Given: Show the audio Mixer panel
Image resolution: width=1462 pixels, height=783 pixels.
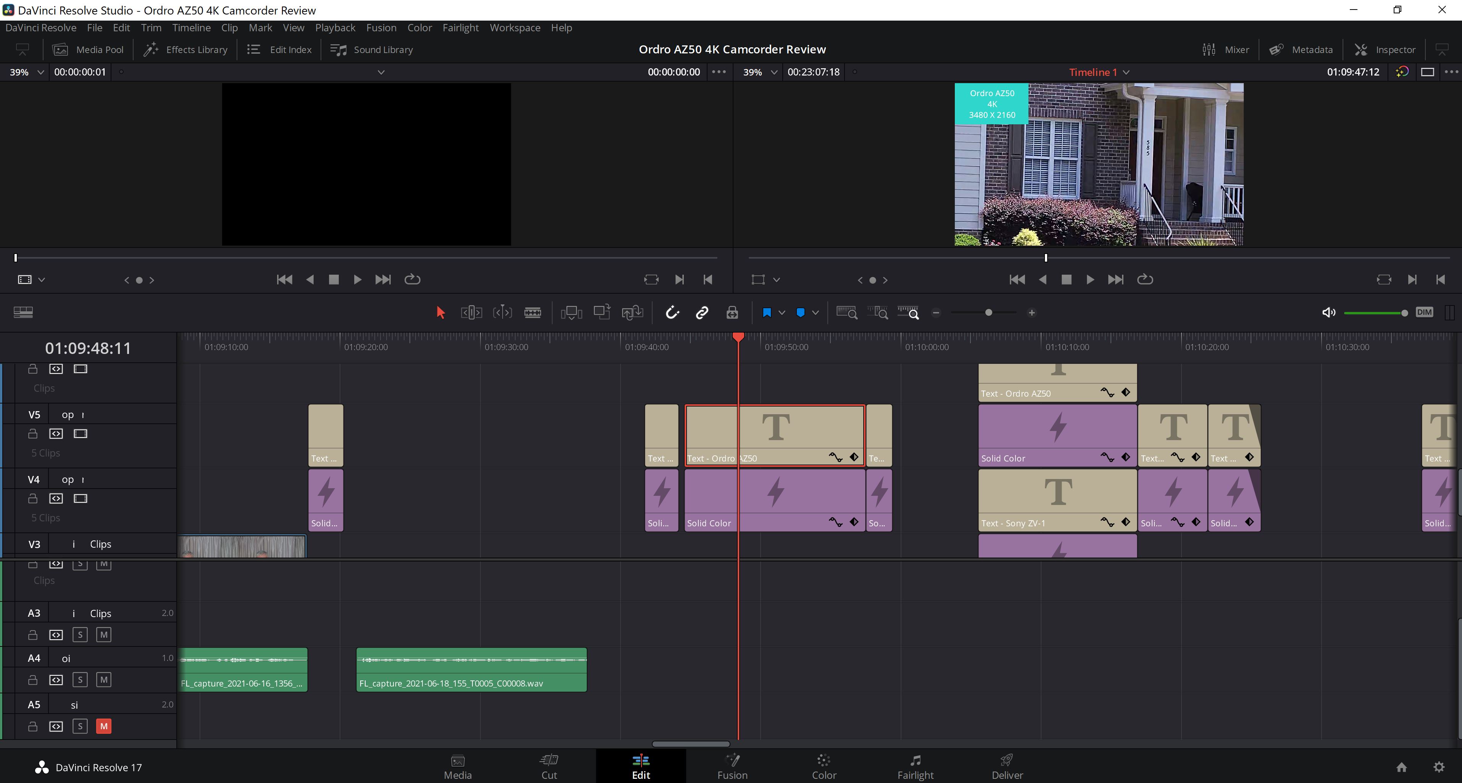Looking at the screenshot, I should tap(1226, 49).
